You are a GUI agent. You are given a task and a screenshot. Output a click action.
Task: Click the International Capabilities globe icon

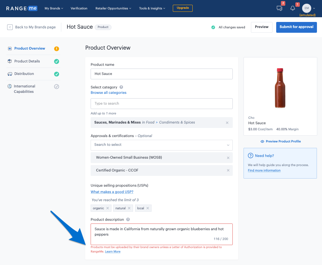coord(10,86)
